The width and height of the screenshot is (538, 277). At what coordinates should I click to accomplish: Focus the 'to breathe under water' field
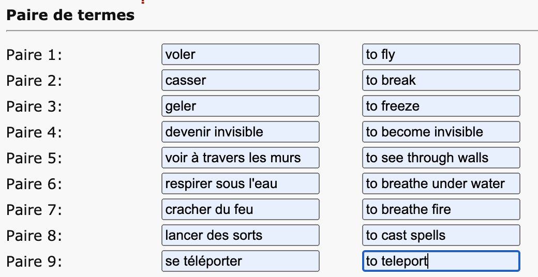click(x=441, y=183)
